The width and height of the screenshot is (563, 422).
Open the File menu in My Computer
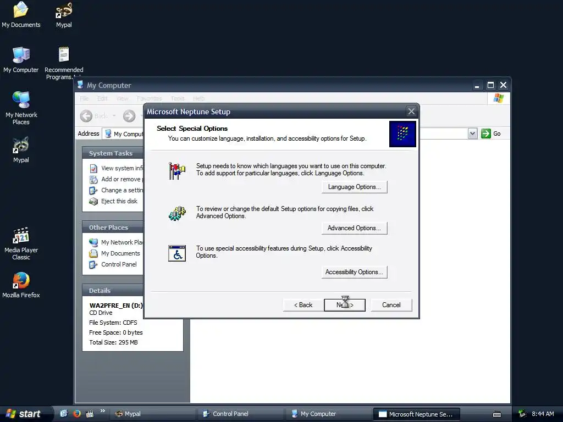coord(84,98)
